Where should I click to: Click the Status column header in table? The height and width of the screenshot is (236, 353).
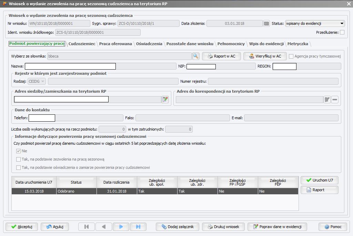pyautogui.click(x=76, y=182)
